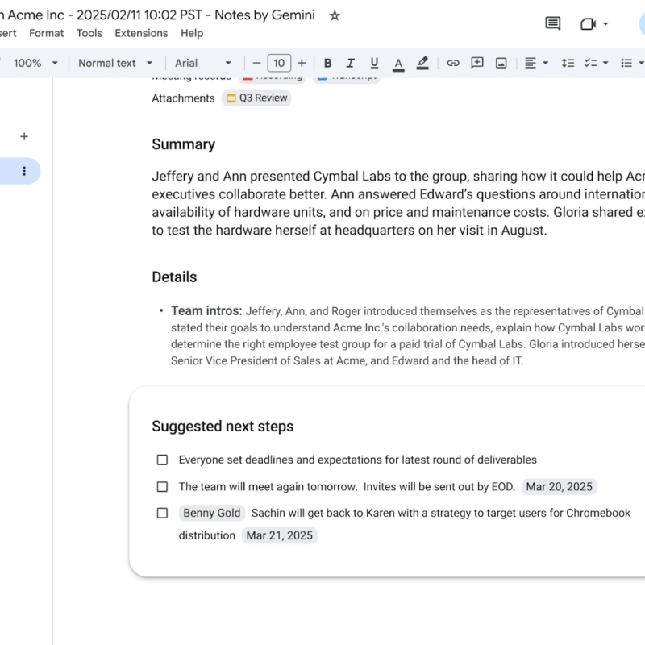Screen dimensions: 645x645
Task: Expand the checklist menu arrow
Action: click(x=605, y=63)
